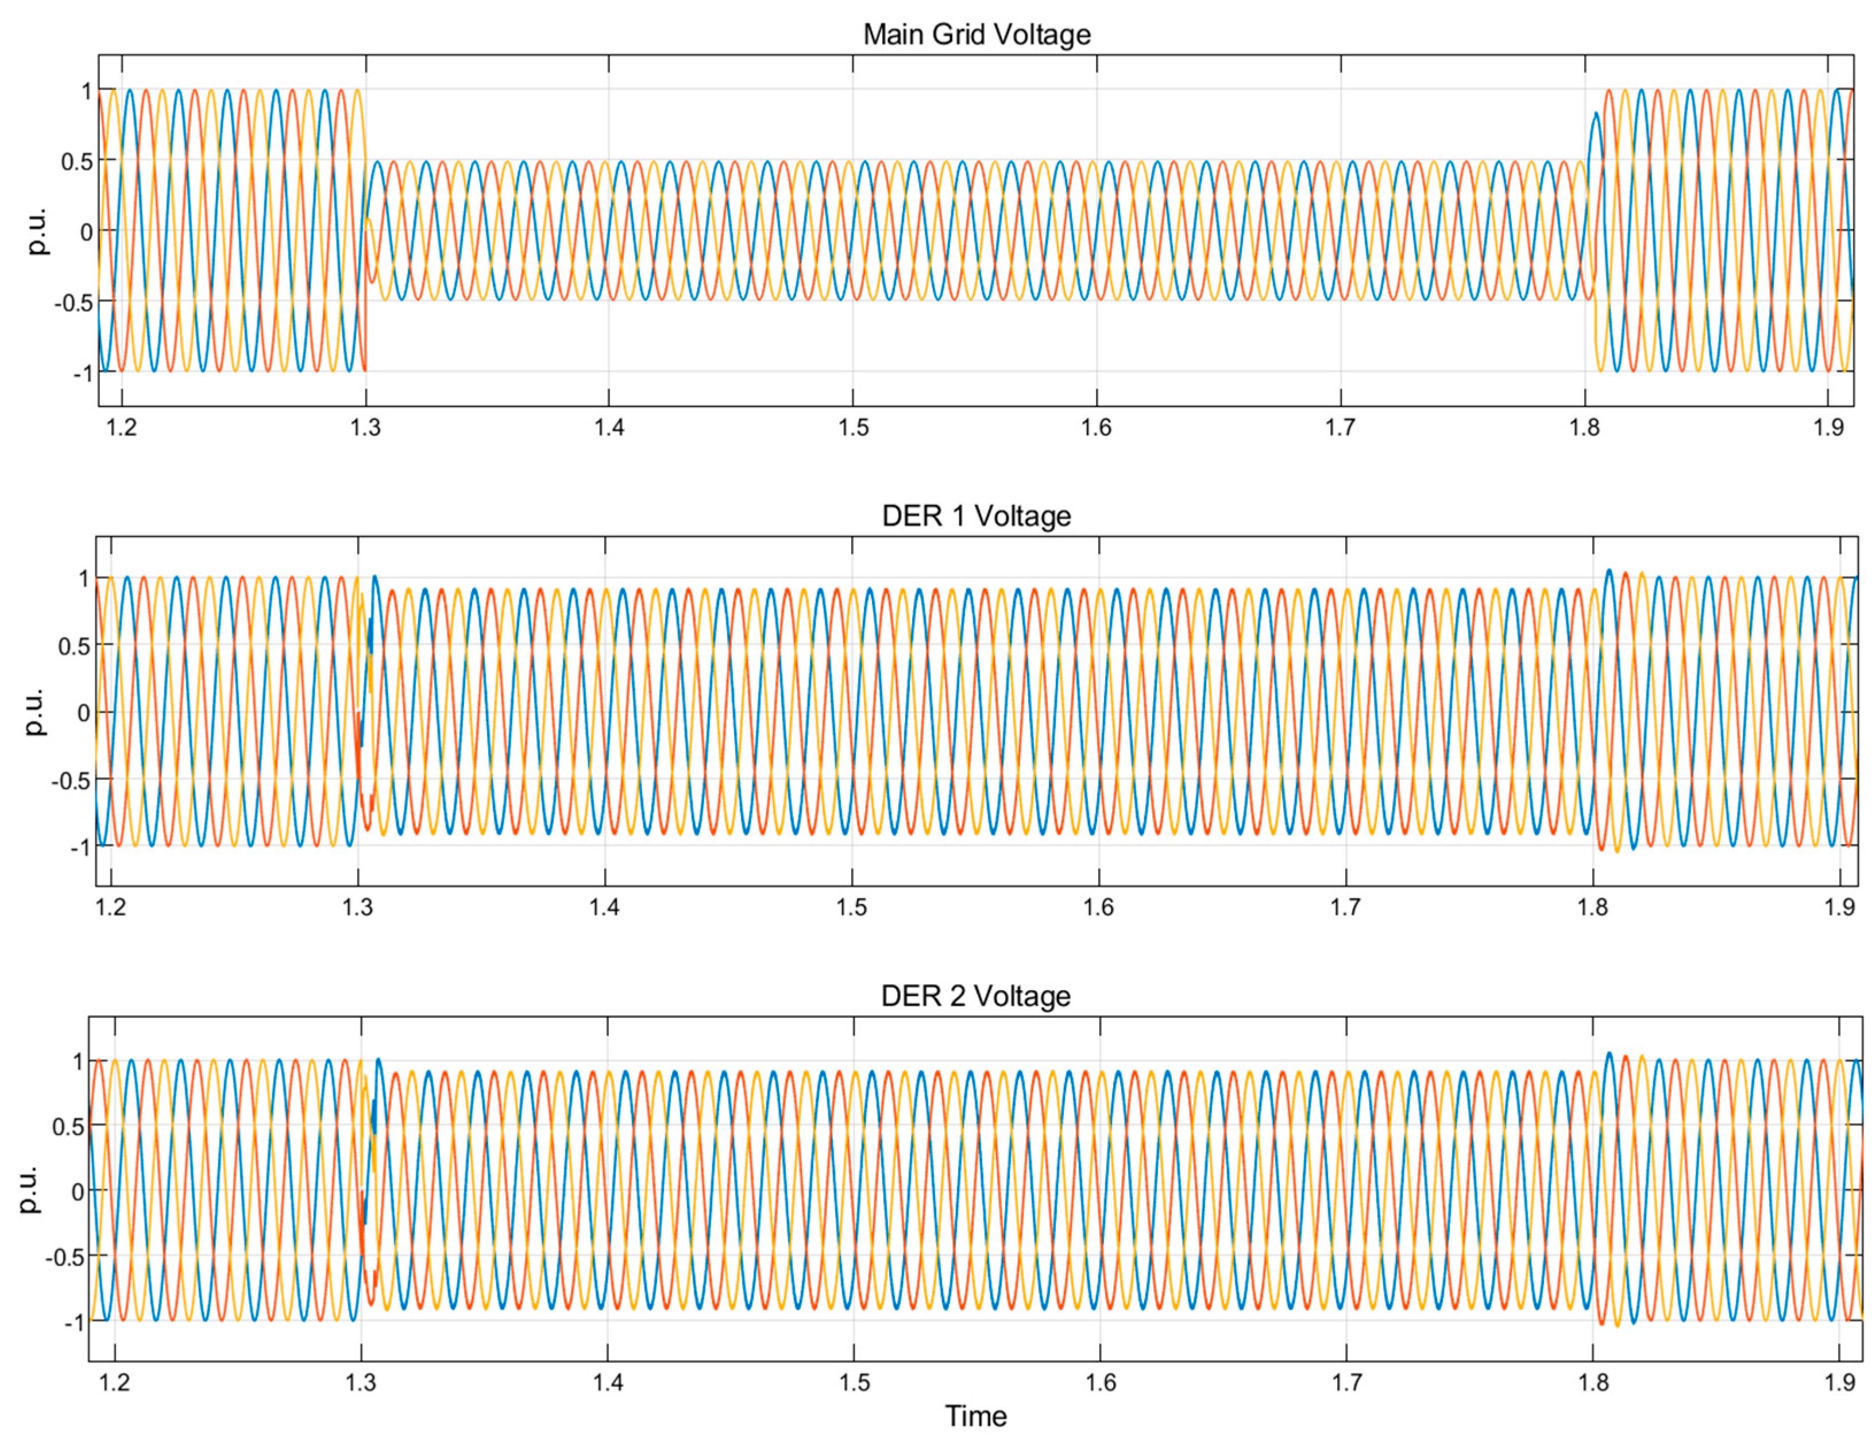Click the 1.3 tick label under Main Grid plot
This screenshot has width=1876, height=1445.
(365, 427)
